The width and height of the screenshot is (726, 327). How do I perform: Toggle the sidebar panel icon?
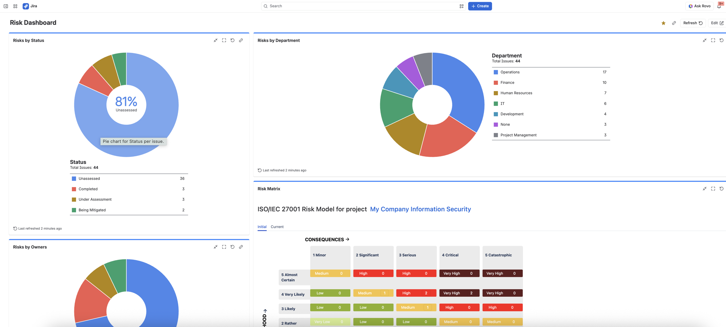pos(6,6)
